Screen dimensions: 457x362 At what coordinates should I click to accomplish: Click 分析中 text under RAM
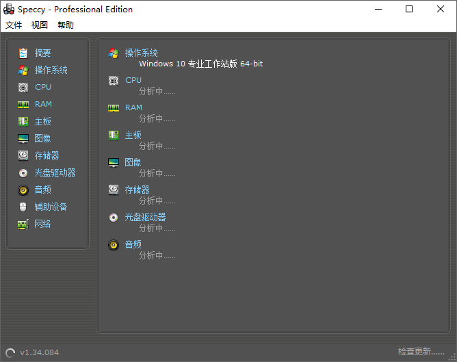pos(157,118)
